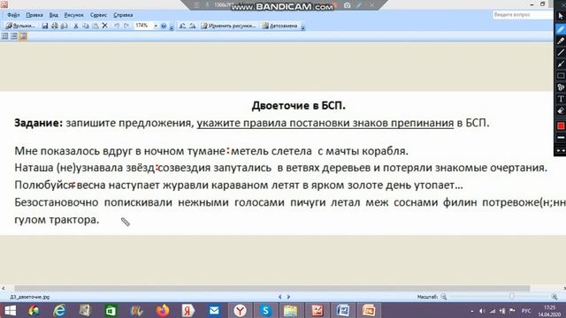Click the Copy icon in the toolbar

click(86, 26)
